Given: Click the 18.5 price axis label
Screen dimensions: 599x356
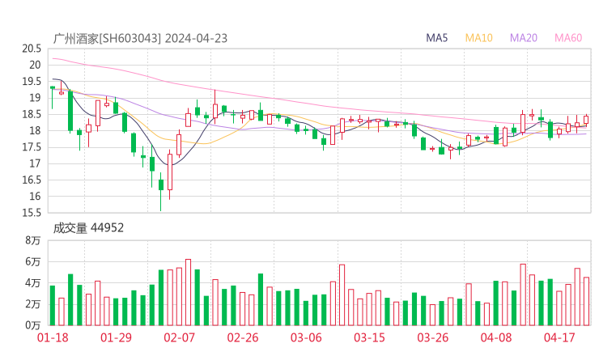Looking at the screenshot, I should (32, 114).
